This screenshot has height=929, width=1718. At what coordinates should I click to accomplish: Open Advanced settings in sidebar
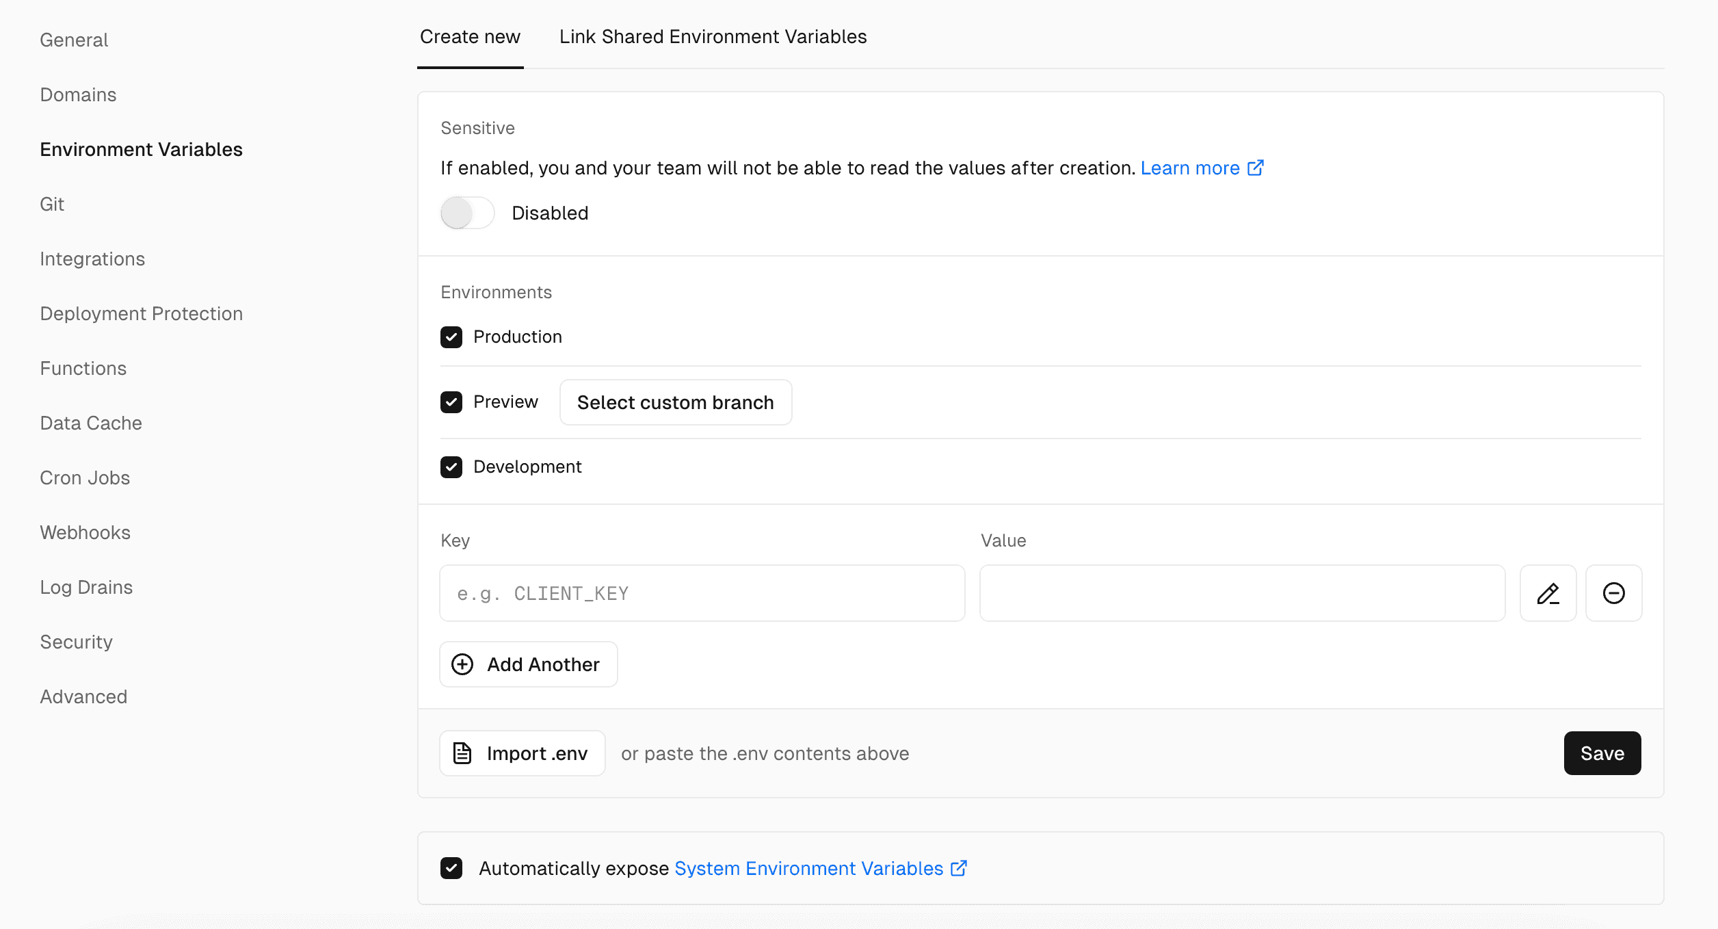point(83,696)
